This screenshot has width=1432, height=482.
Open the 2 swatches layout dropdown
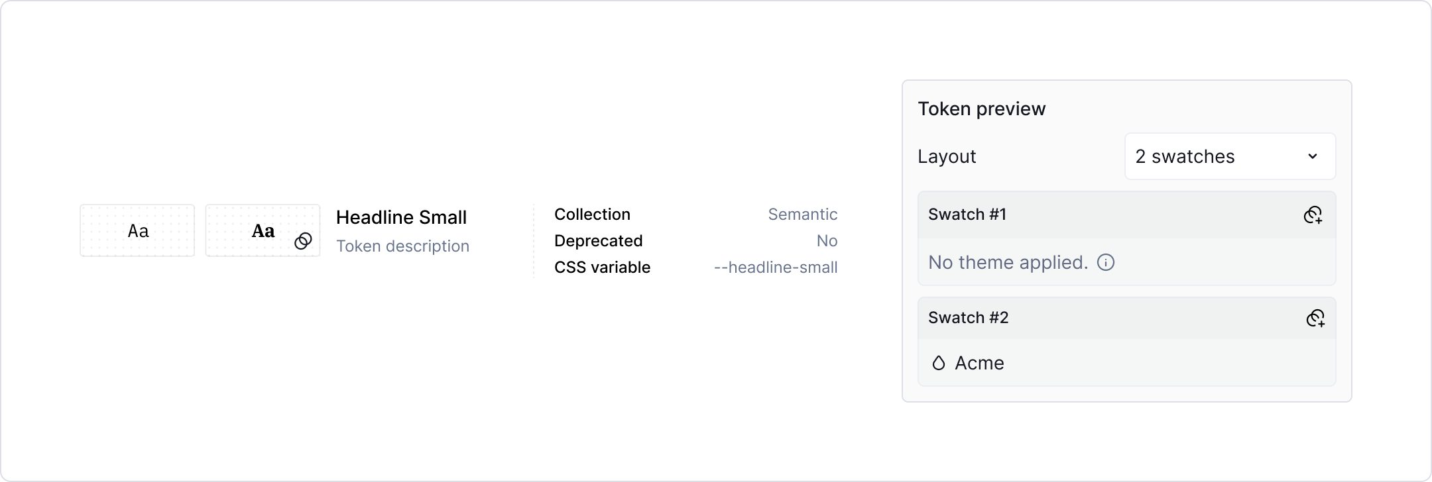coord(1230,157)
